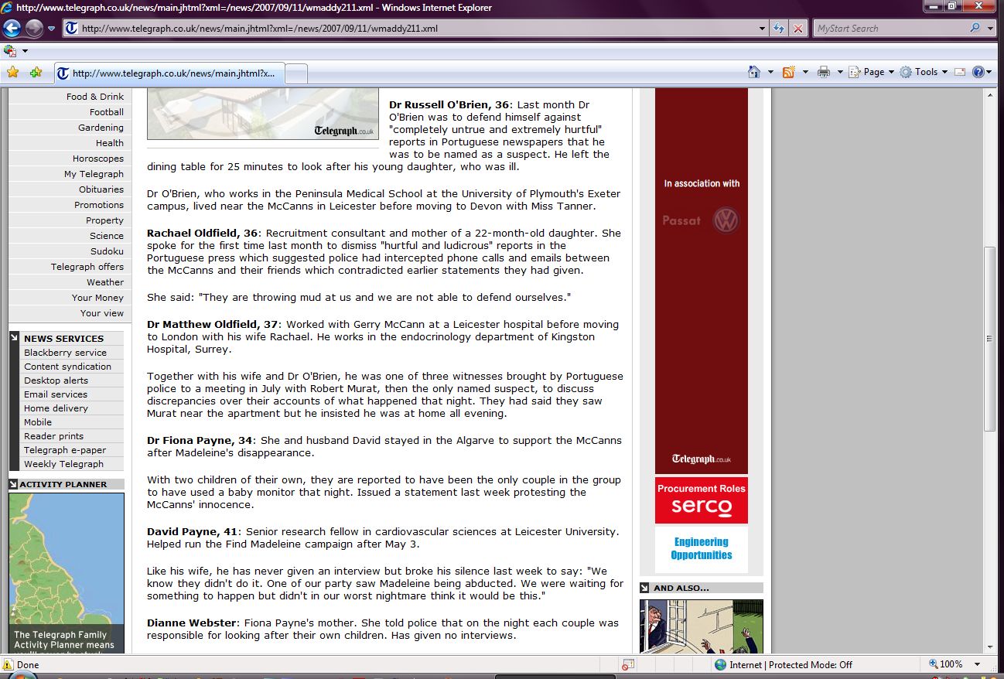Expand the zoom level dropdown arrow

click(x=978, y=664)
